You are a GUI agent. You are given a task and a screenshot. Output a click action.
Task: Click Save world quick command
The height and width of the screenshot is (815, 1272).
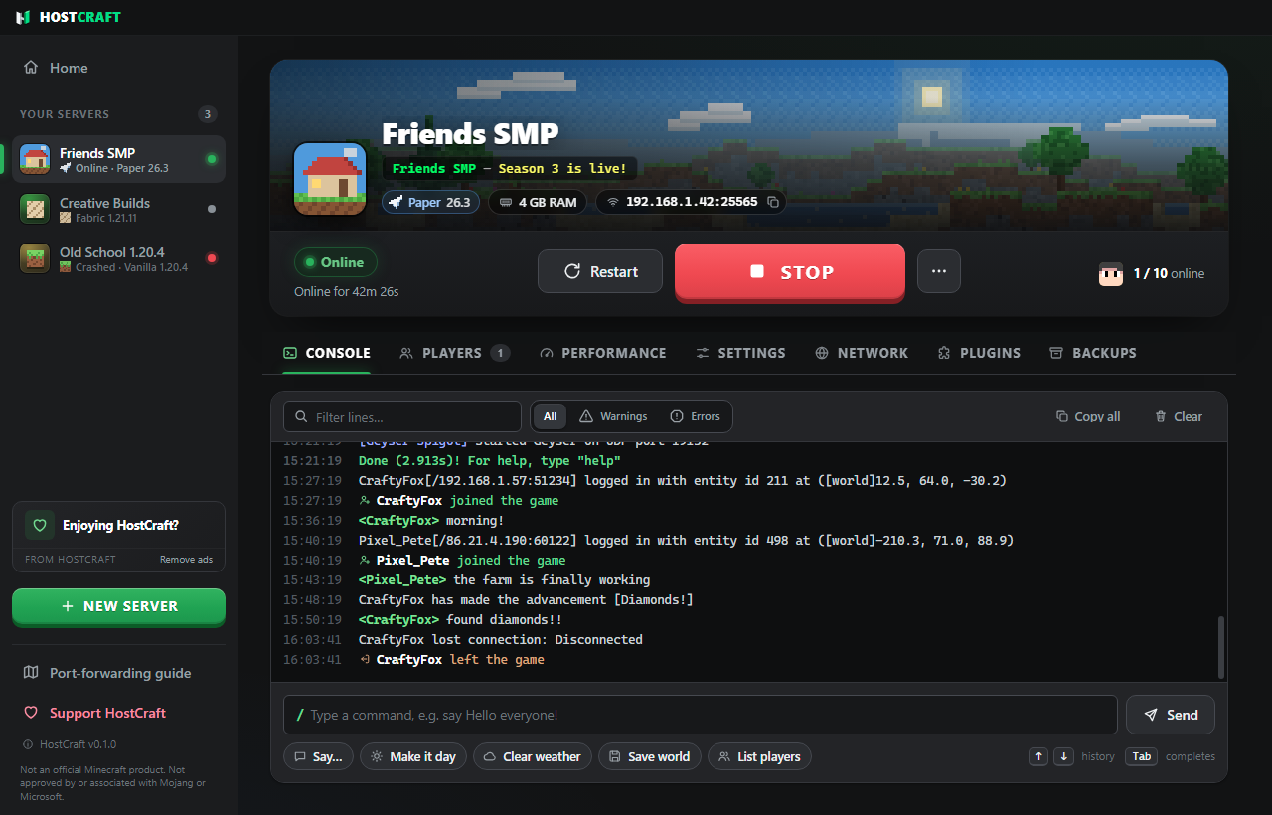pyautogui.click(x=650, y=756)
